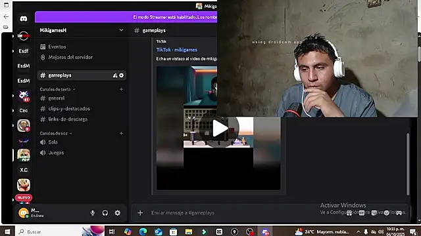
Task: Open Outlook from the taskbar
Action: point(159,231)
